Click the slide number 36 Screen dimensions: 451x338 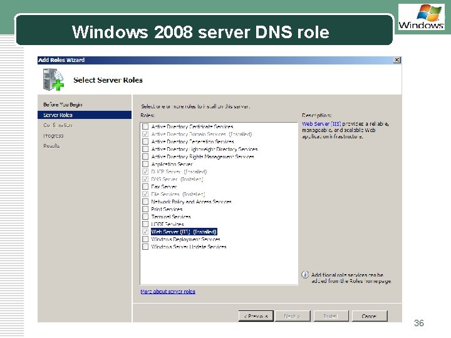click(419, 323)
